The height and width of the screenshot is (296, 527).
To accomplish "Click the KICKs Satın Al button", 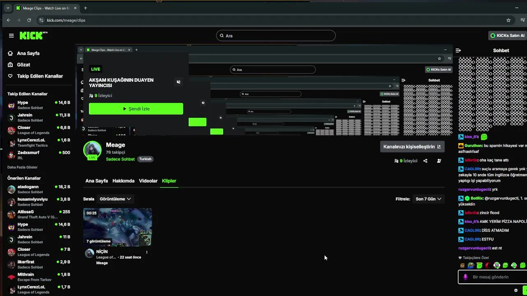I will pos(507,36).
